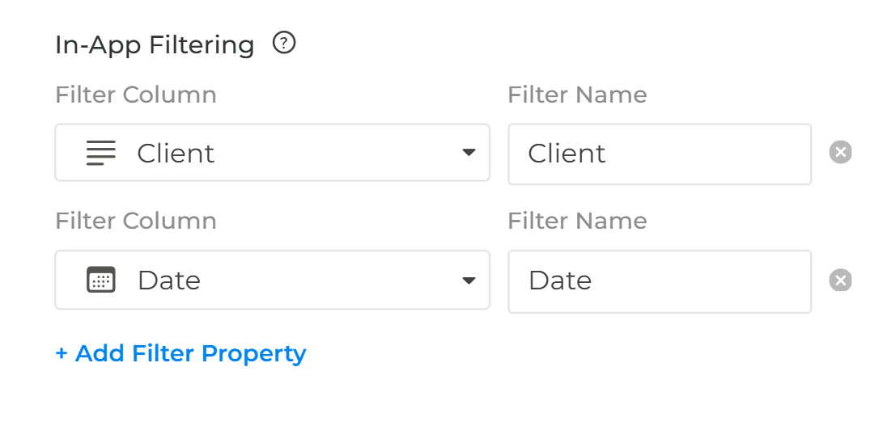The height and width of the screenshot is (426, 887).
Task: Click empty space inside the Client column combo box
Action: pyautogui.click(x=340, y=153)
